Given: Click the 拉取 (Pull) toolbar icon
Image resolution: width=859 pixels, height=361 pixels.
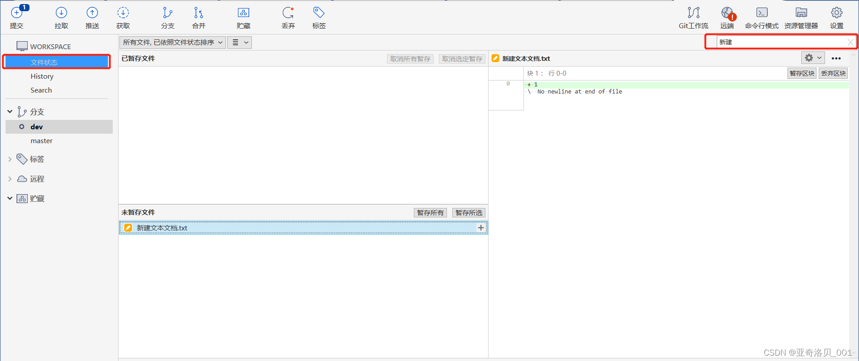Looking at the screenshot, I should tap(61, 13).
